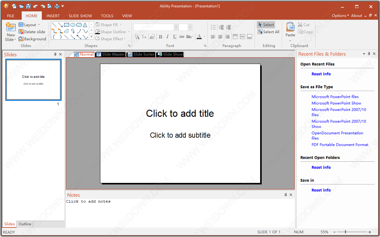Click the Print icon in title bar
380x237 pixels.
(57, 6)
